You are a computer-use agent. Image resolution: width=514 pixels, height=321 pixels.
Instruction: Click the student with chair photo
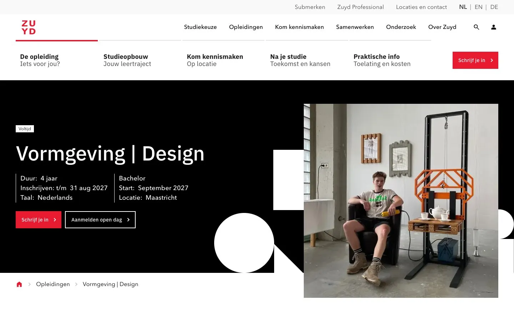point(401,201)
